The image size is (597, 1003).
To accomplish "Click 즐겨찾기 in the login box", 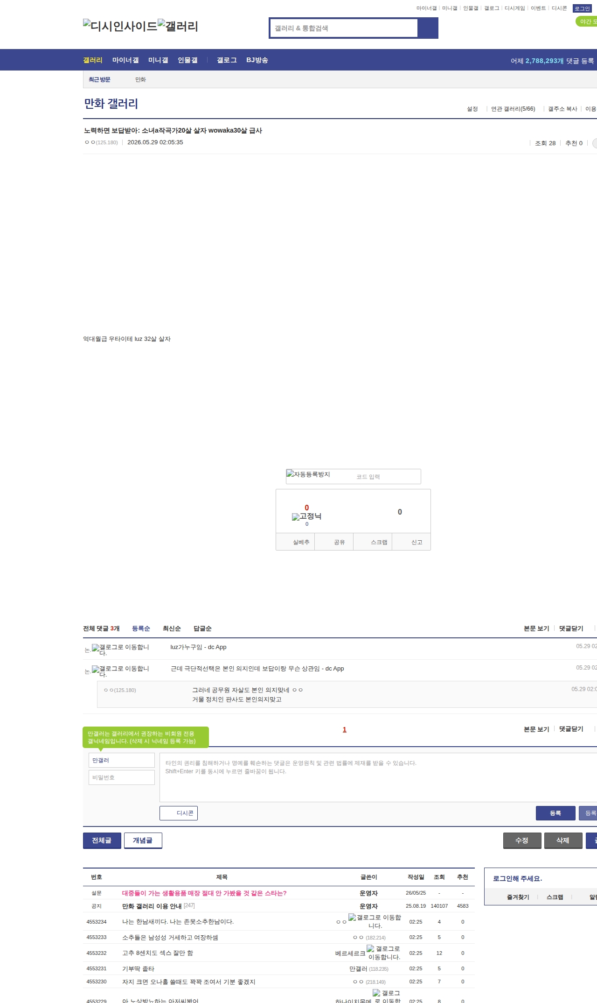I will click(x=518, y=897).
